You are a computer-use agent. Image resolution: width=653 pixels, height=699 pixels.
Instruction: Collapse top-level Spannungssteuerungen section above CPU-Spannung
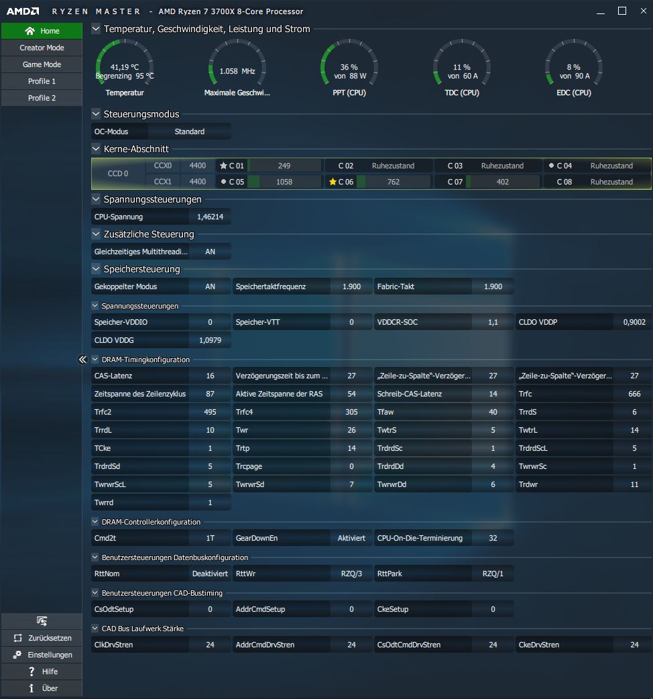(x=96, y=199)
